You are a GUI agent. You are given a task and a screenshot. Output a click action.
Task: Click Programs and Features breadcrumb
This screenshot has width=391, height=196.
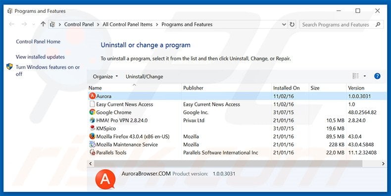tap(187, 24)
